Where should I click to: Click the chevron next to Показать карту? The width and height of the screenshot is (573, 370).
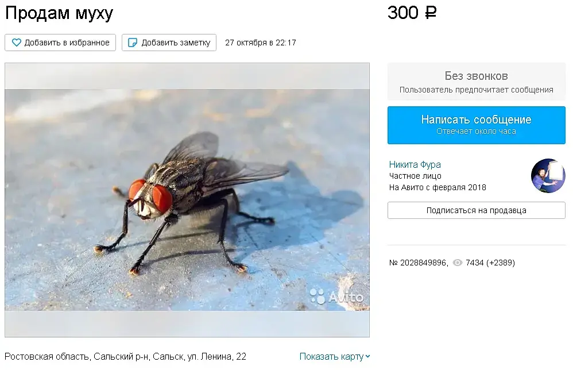click(x=367, y=356)
